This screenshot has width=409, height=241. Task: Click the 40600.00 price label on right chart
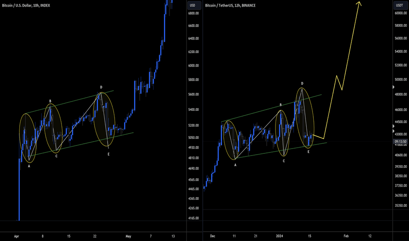[x=401, y=155]
